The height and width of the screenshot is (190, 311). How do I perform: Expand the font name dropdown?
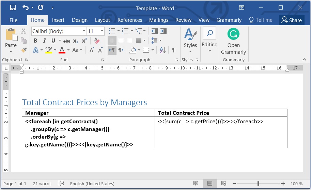(84, 31)
